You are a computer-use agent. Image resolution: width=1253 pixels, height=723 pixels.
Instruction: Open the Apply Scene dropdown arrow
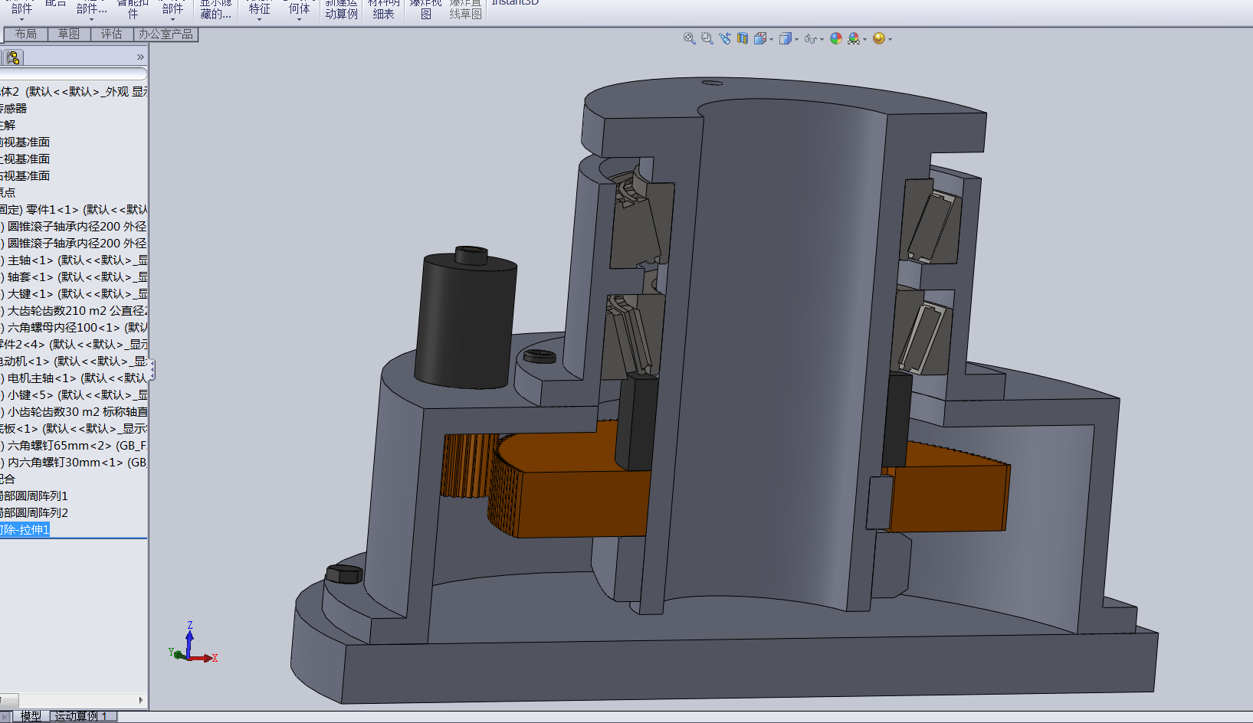click(865, 39)
